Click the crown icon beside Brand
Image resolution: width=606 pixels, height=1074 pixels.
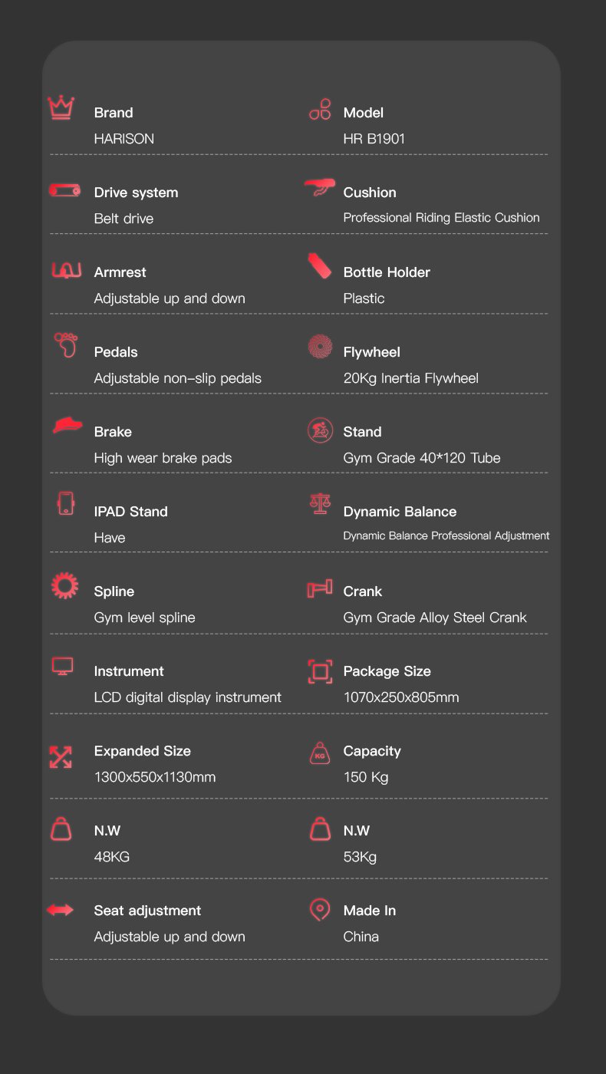(x=61, y=108)
